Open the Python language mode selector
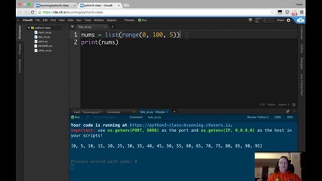Image resolution: width=322 pixels, height=181 pixels. pyautogui.click(x=271, y=105)
